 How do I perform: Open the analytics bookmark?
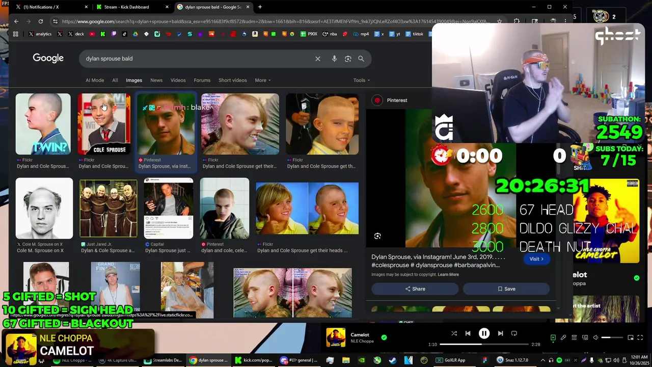40,34
